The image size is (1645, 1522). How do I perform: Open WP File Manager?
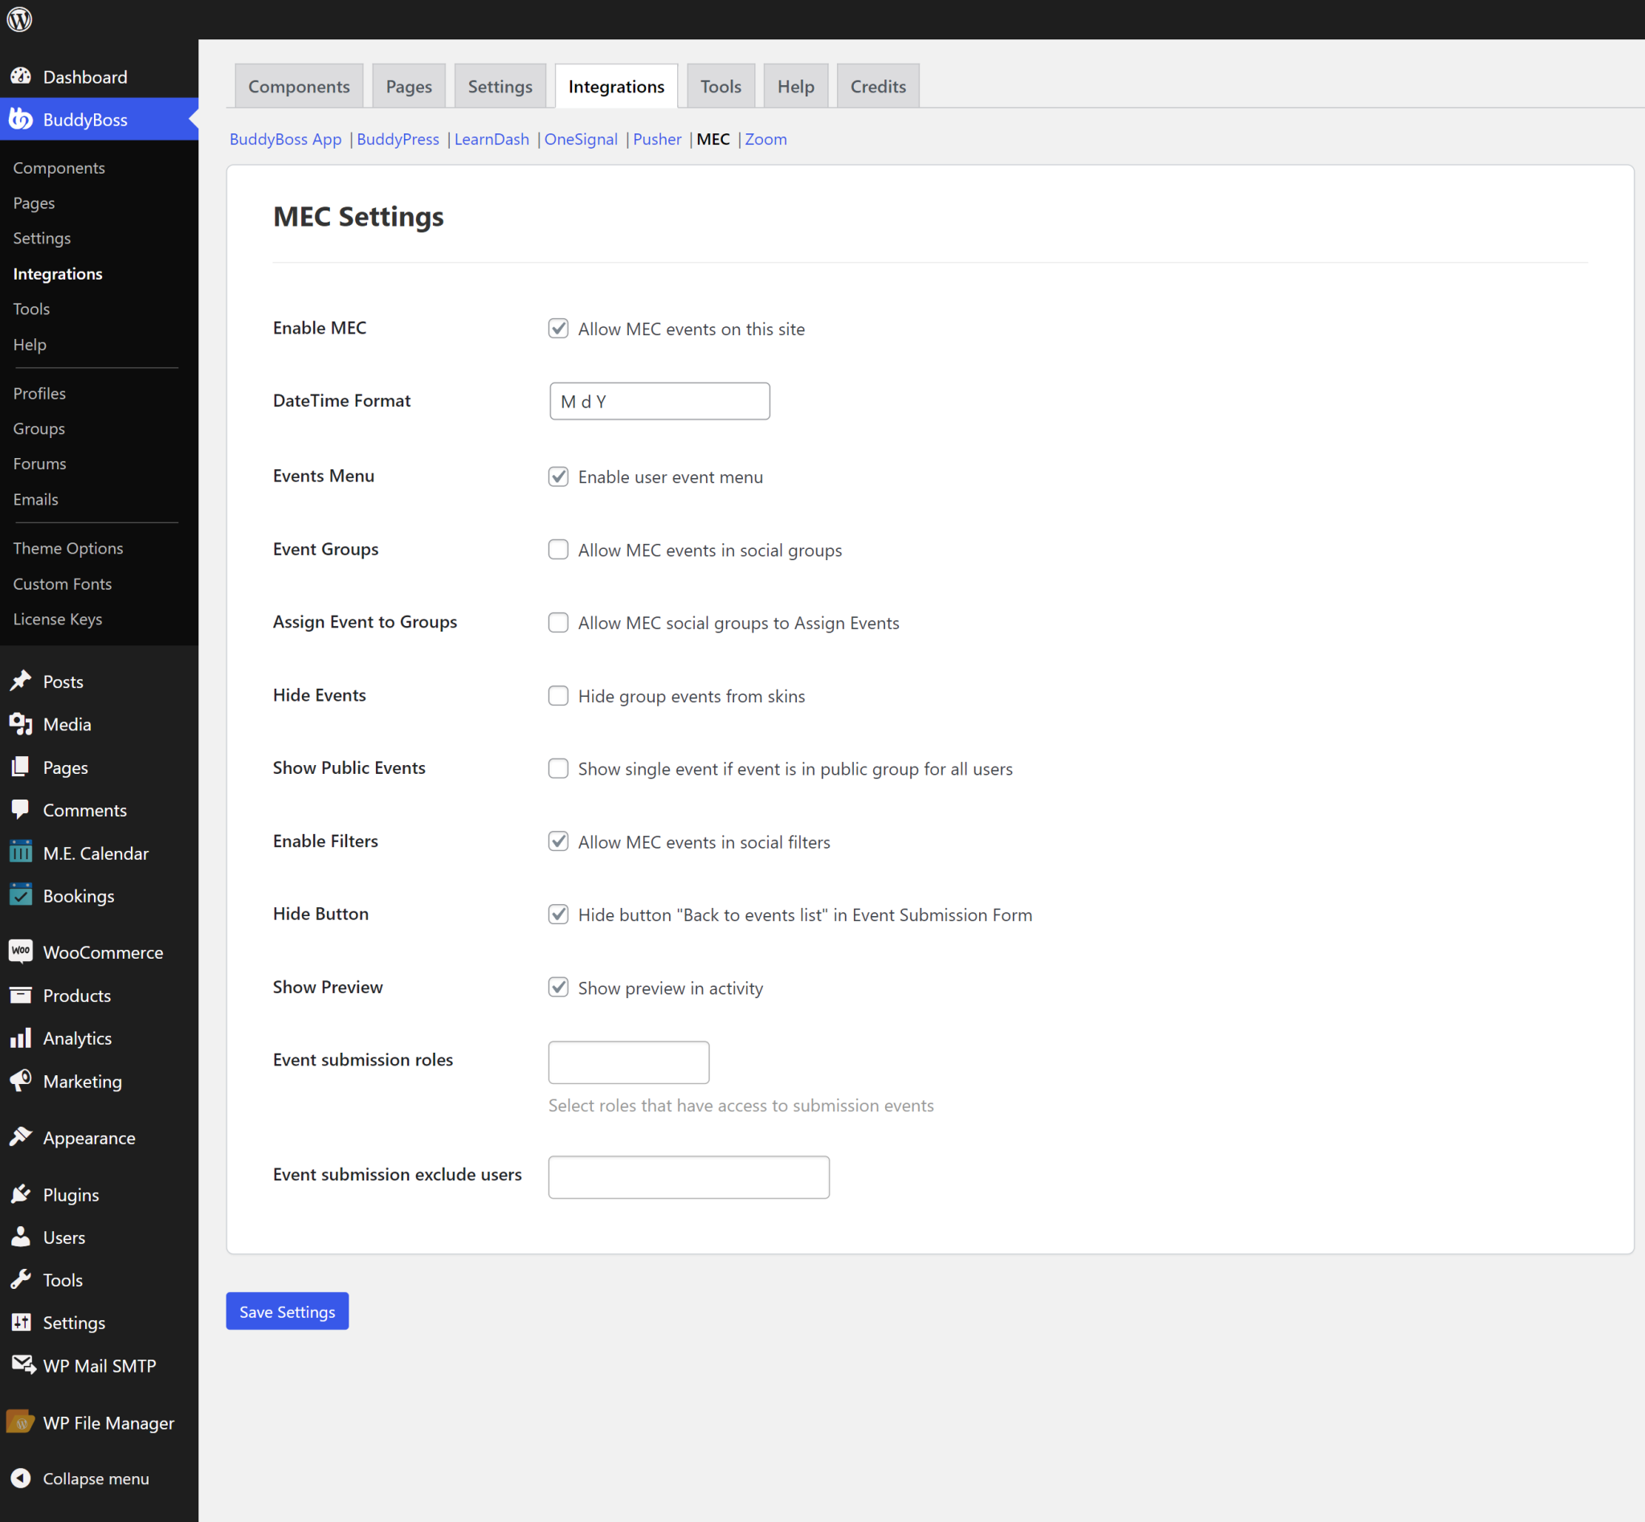point(108,1422)
